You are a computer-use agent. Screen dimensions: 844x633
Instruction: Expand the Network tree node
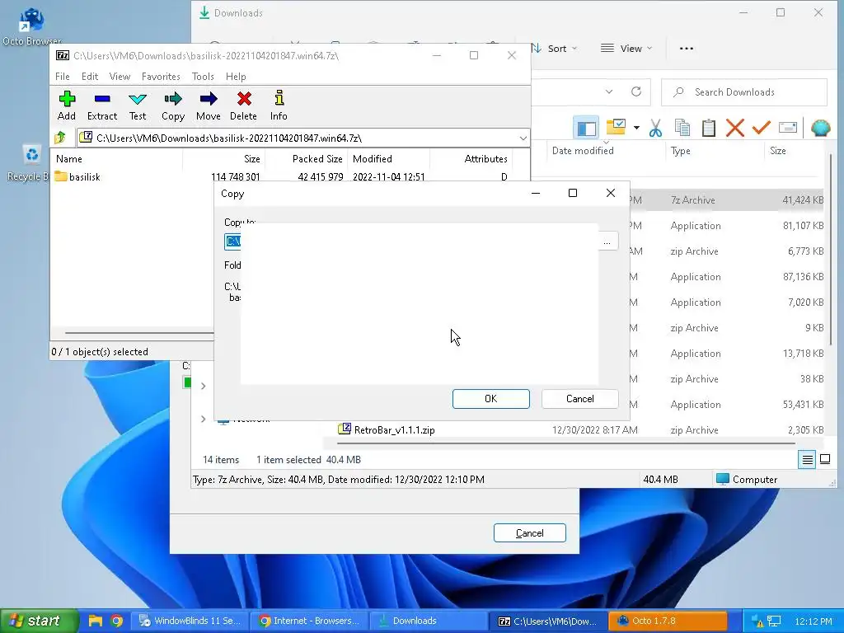tap(203, 419)
